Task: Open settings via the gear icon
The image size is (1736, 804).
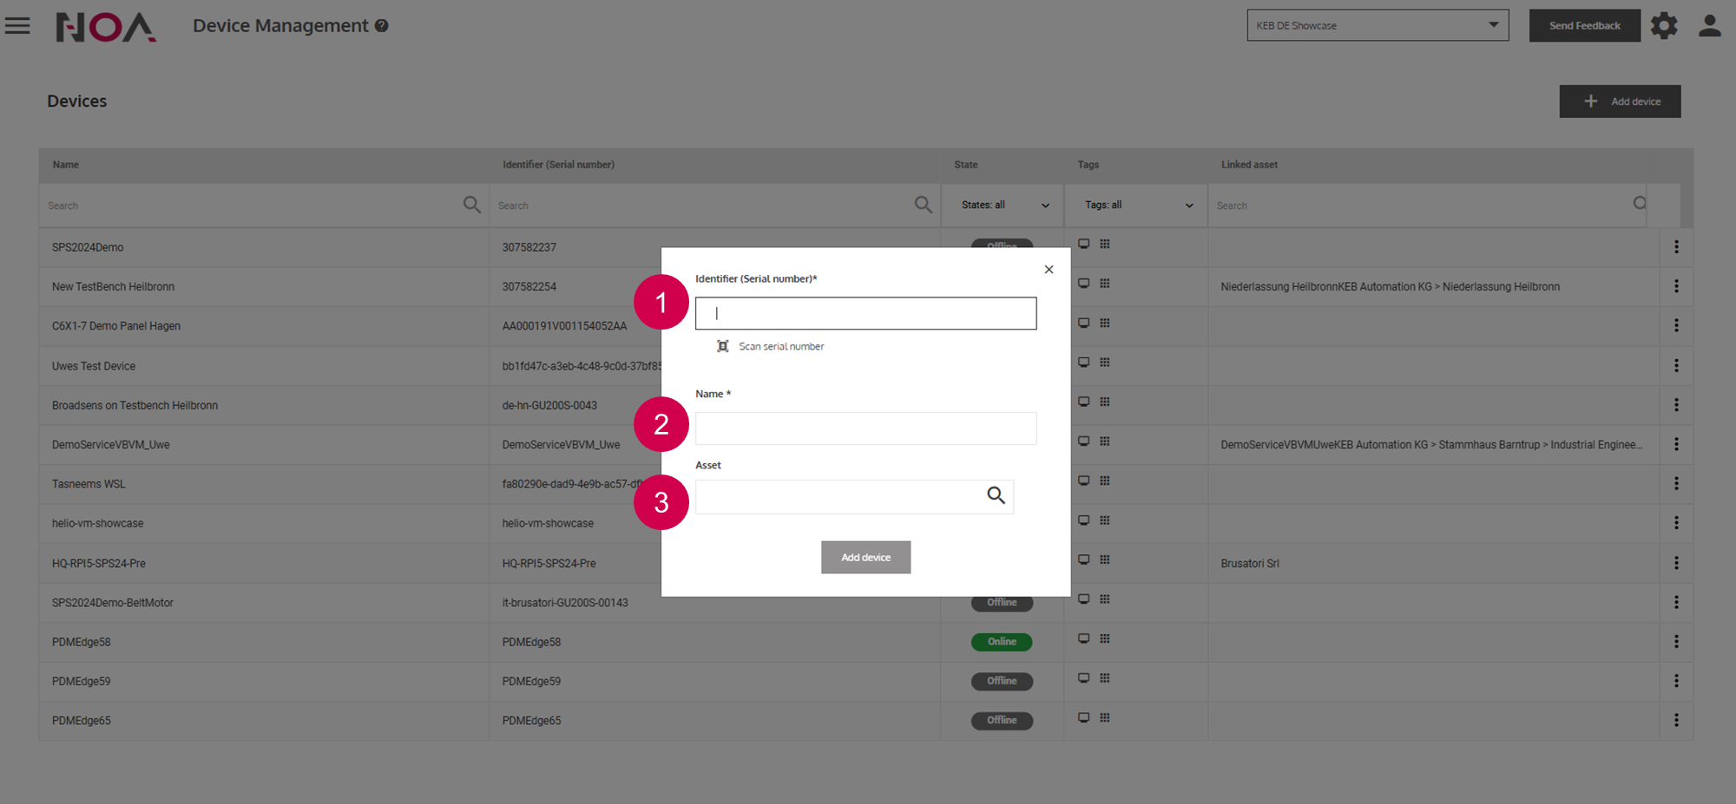Action: point(1663,26)
